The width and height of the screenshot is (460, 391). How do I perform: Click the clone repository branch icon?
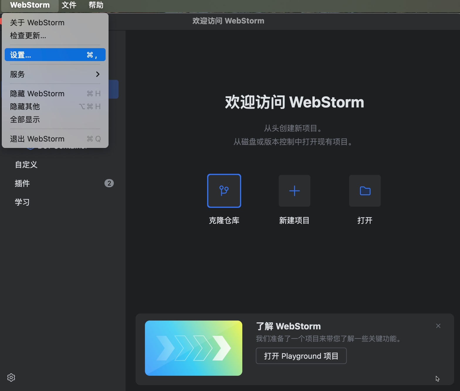pyautogui.click(x=224, y=191)
